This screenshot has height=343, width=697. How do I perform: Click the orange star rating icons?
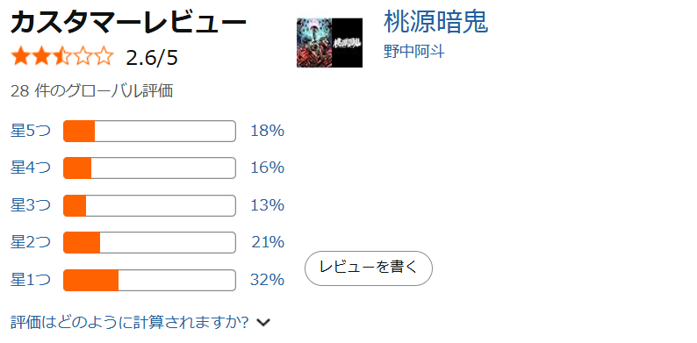tap(62, 57)
